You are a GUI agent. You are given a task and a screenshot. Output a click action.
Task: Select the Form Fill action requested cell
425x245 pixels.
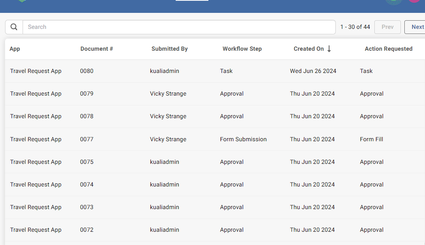click(371, 139)
